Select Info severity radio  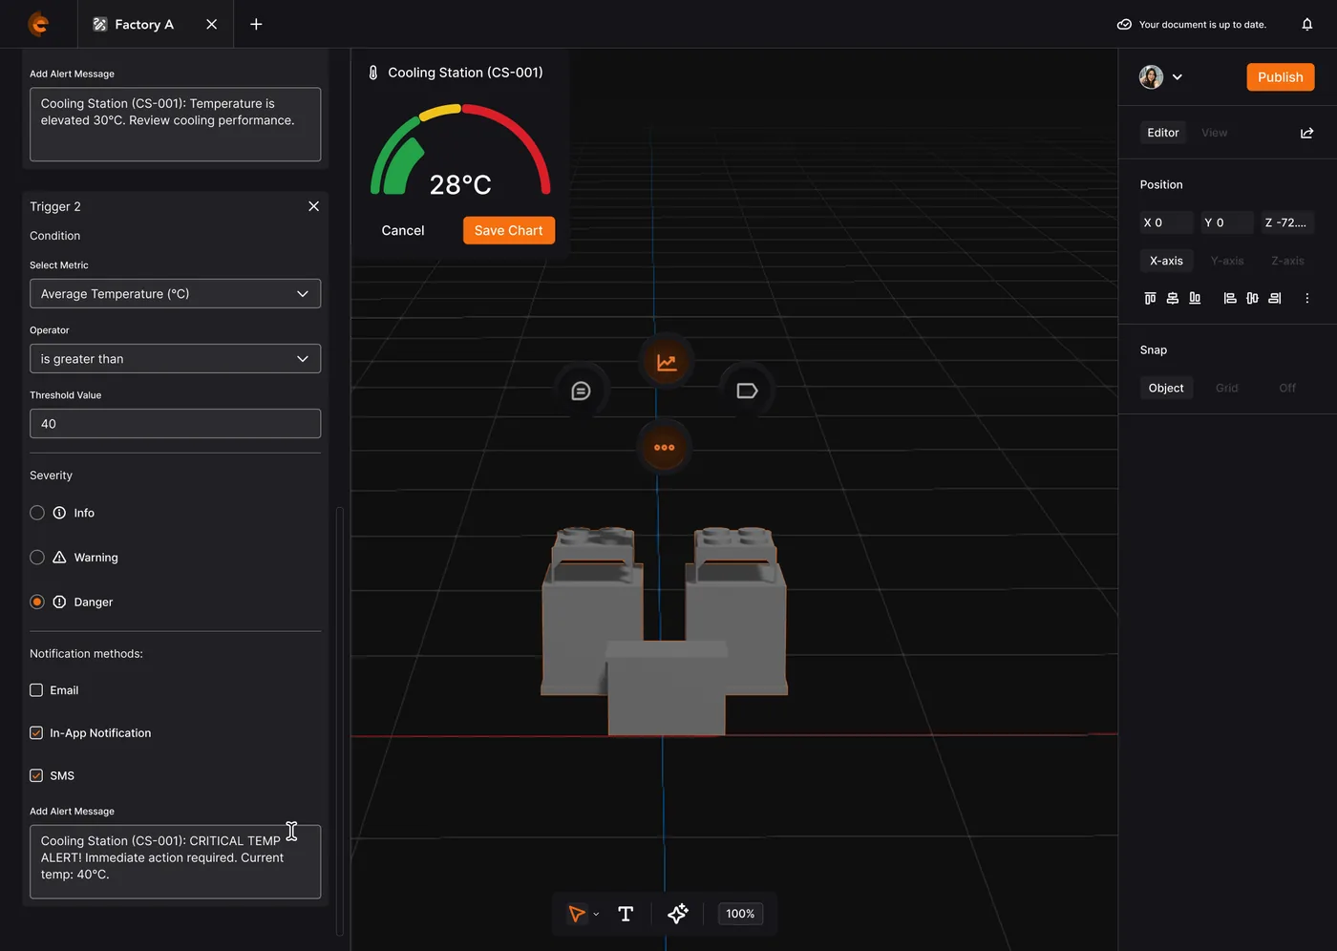[37, 513]
